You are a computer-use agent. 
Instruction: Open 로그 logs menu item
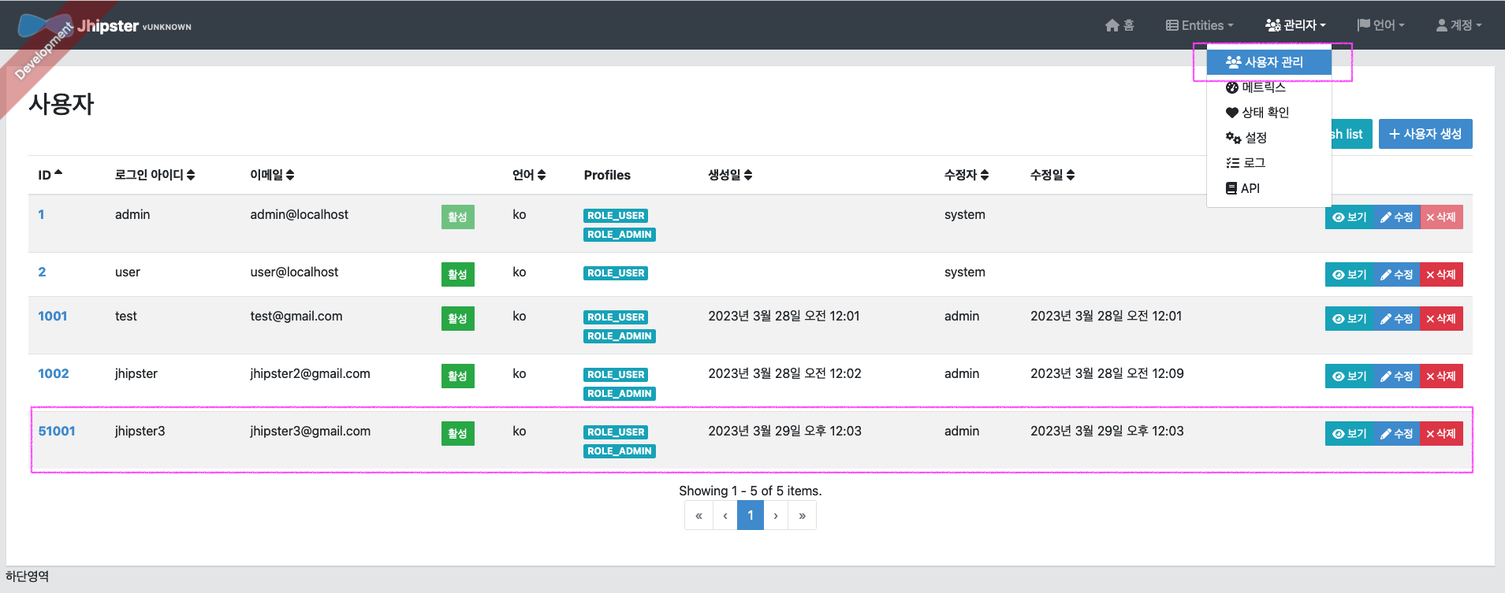pyautogui.click(x=1268, y=163)
